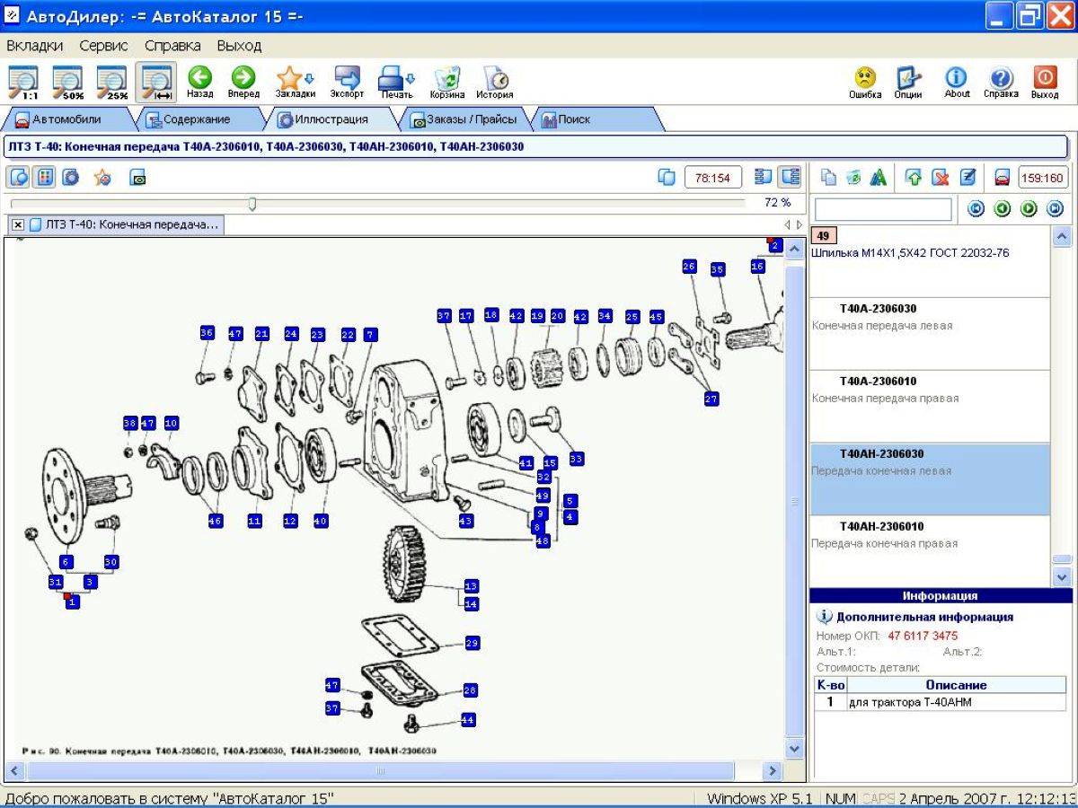Set zoom to 1:1 scale
This screenshot has width=1078, height=808.
click(x=24, y=82)
